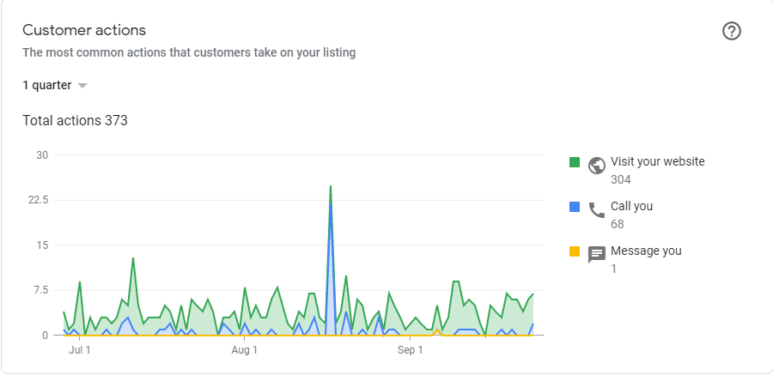The image size is (773, 375).
Task: Select the Message you legend label
Action: tap(646, 251)
